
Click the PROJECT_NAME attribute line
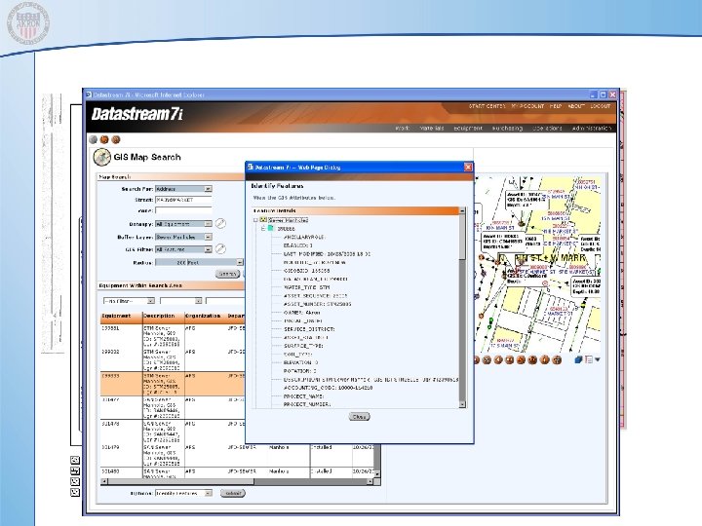(x=303, y=396)
